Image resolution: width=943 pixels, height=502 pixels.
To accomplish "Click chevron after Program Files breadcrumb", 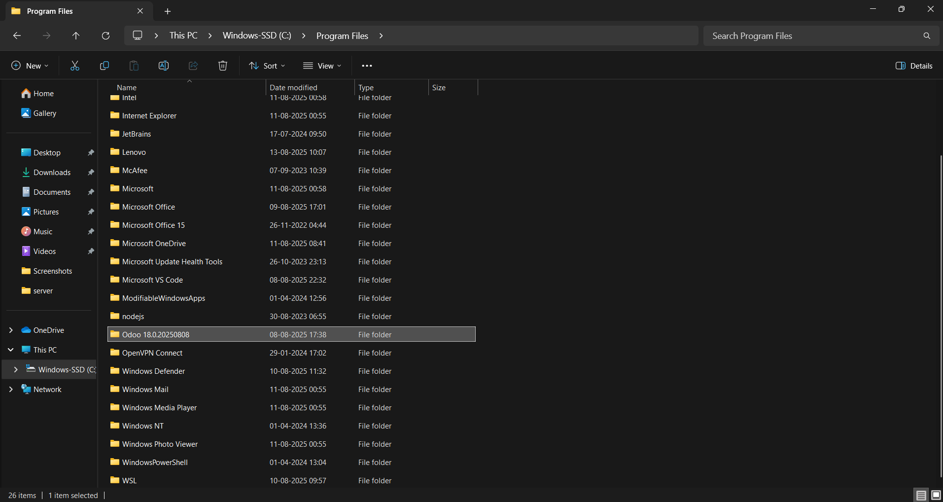I will tap(381, 36).
